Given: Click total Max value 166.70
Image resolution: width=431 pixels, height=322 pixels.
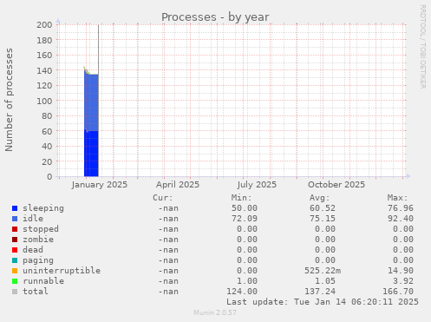Looking at the screenshot, I should pyautogui.click(x=398, y=292).
